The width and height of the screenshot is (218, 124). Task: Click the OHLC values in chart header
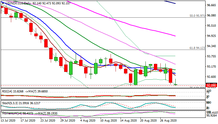pos(50,3)
